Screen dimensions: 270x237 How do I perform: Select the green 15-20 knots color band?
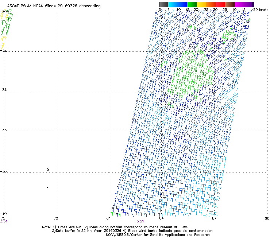[192, 4]
